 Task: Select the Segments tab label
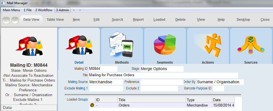[x=165, y=62]
